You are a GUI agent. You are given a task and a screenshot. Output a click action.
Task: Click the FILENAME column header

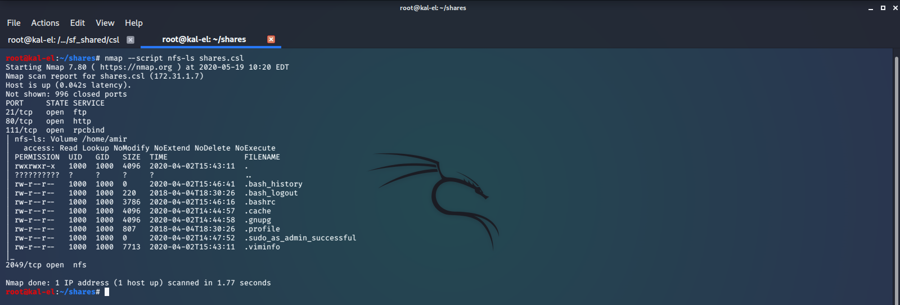pyautogui.click(x=262, y=157)
